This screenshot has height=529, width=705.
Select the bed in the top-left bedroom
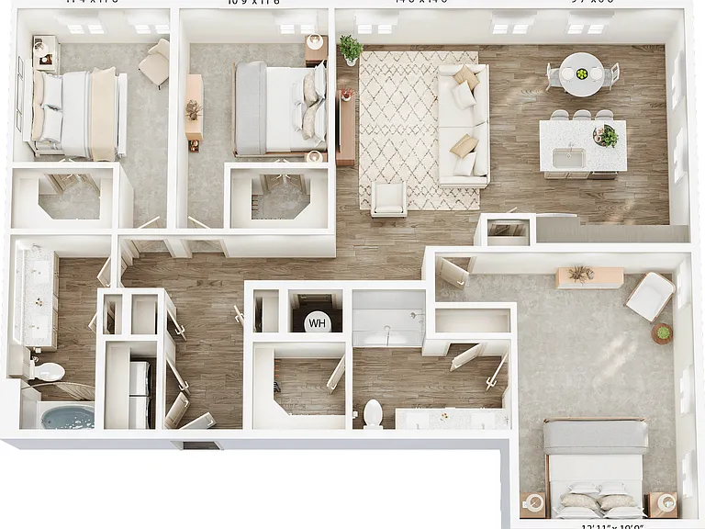[x=77, y=112]
